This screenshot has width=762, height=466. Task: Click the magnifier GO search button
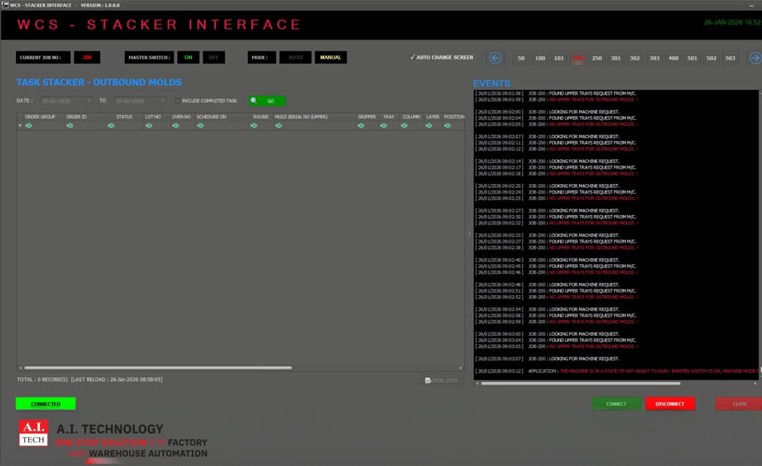coord(267,101)
